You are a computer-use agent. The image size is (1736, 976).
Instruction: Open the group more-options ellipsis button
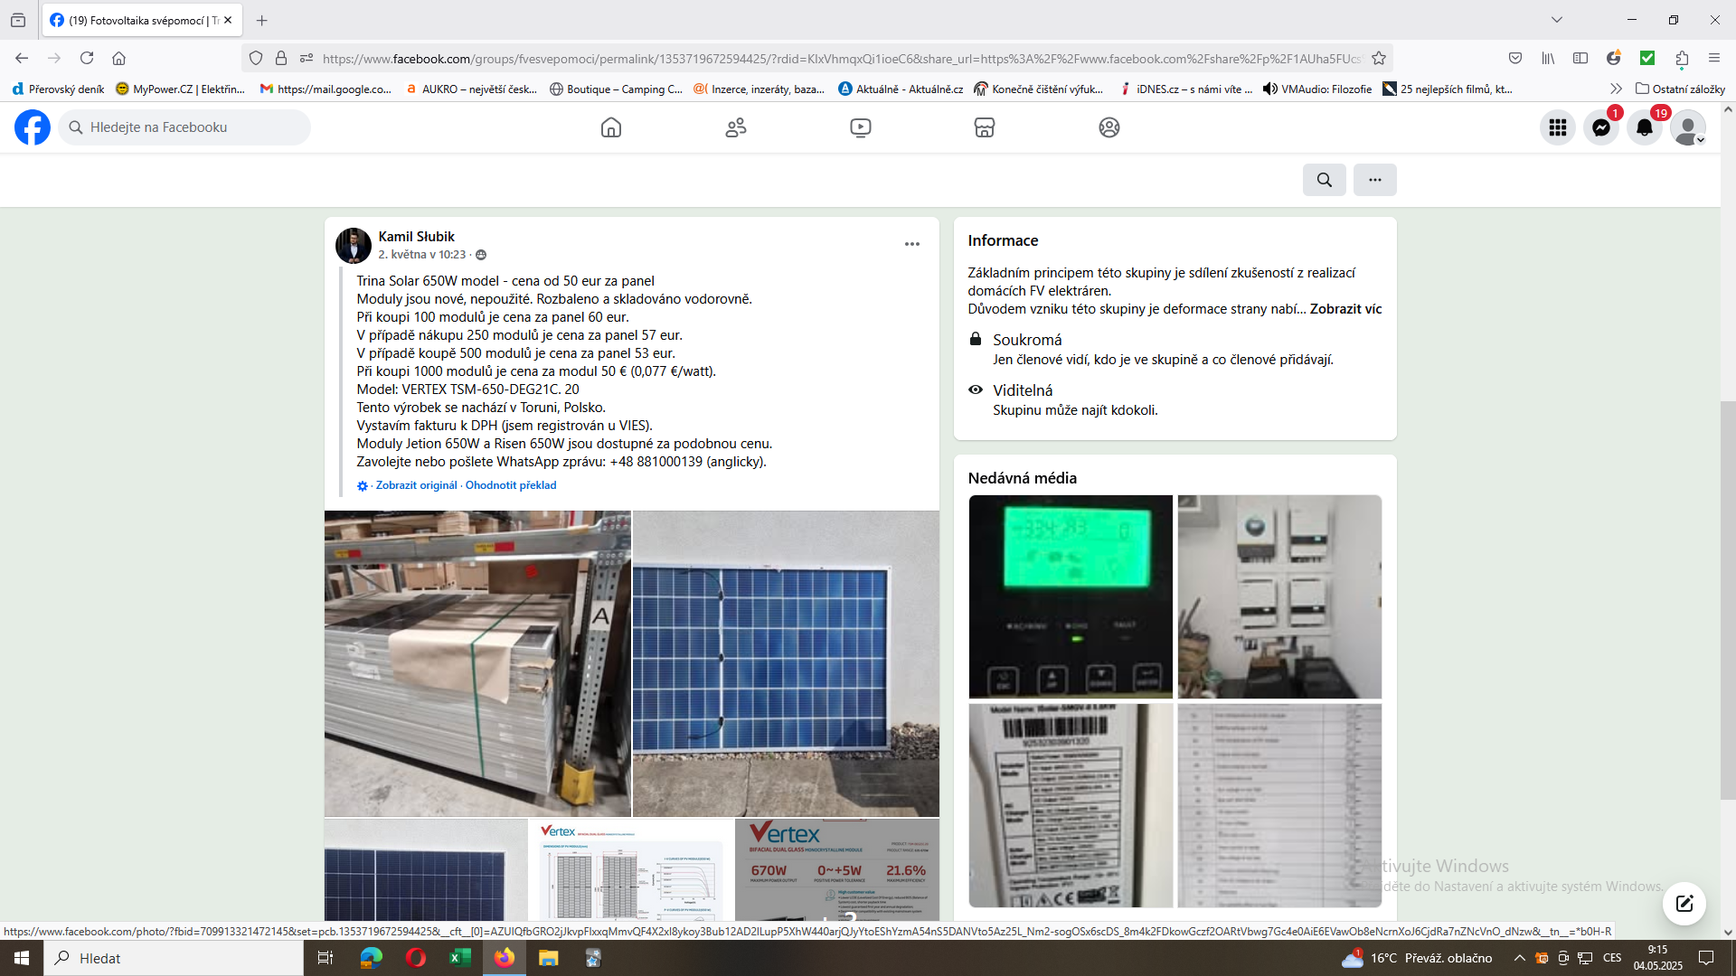[x=1374, y=180]
